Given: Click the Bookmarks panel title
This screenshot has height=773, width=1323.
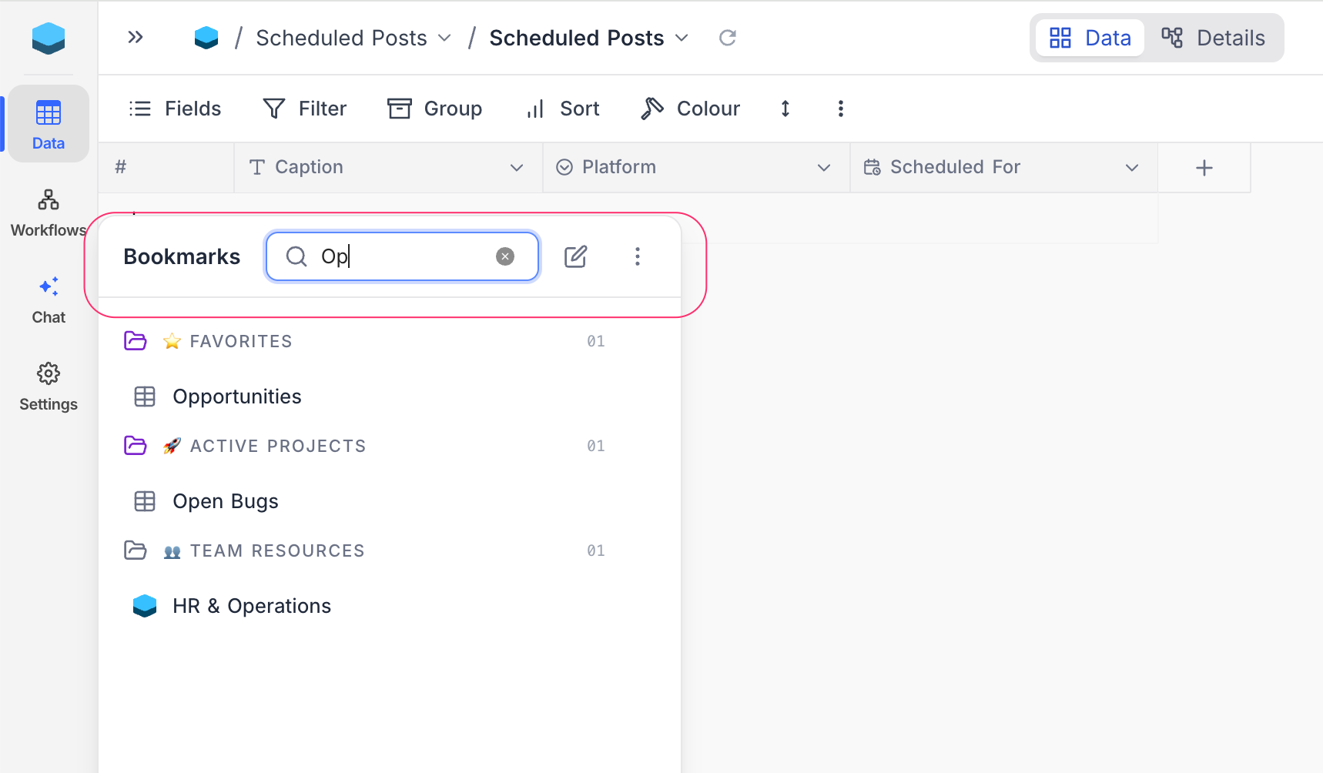Looking at the screenshot, I should tap(182, 256).
